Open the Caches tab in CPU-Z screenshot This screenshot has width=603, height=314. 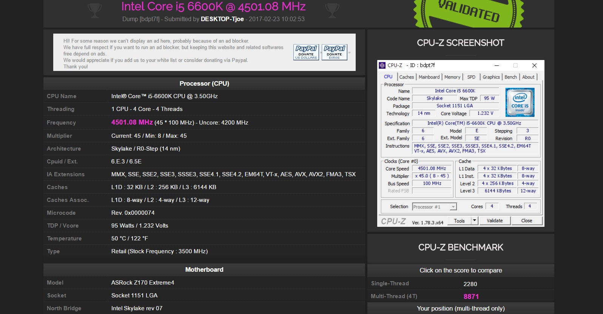[407, 77]
